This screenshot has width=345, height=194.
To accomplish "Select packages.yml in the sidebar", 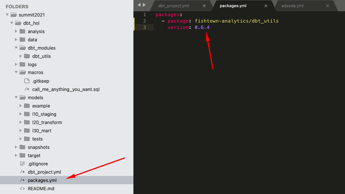I will pos(42,180).
